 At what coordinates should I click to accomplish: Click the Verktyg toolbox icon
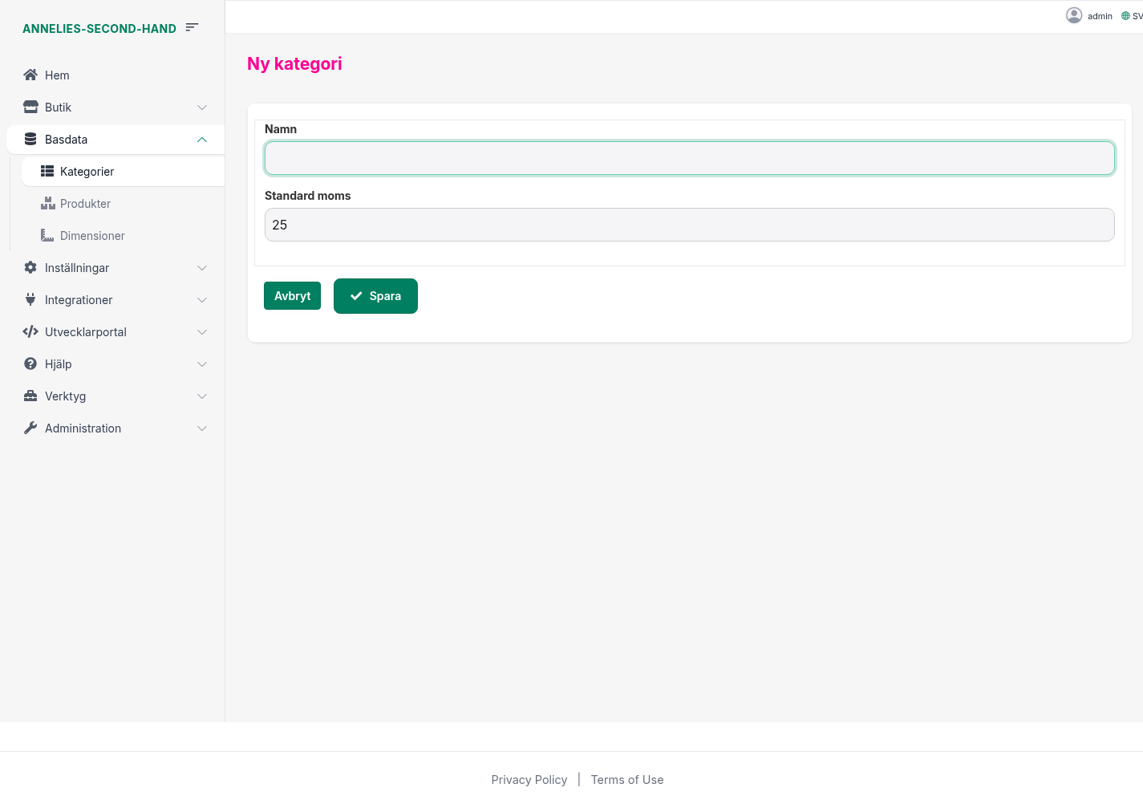coord(30,396)
